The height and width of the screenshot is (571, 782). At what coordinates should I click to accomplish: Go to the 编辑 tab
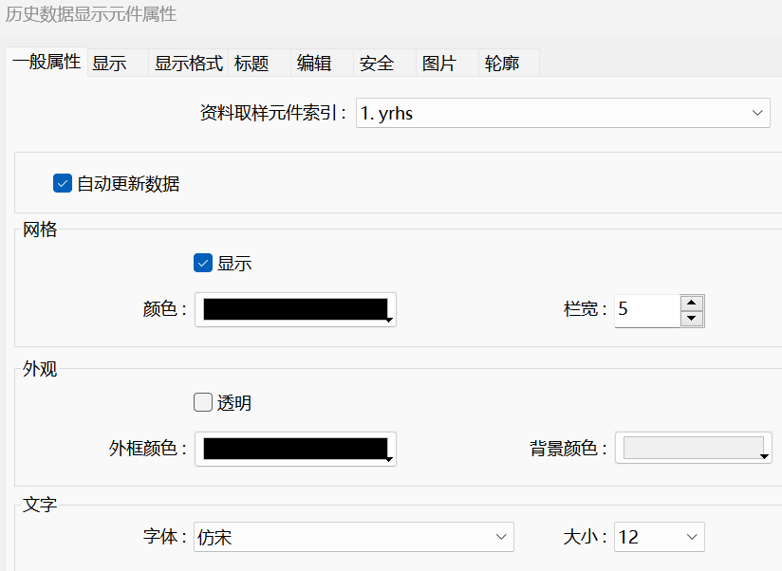pyautogui.click(x=314, y=64)
